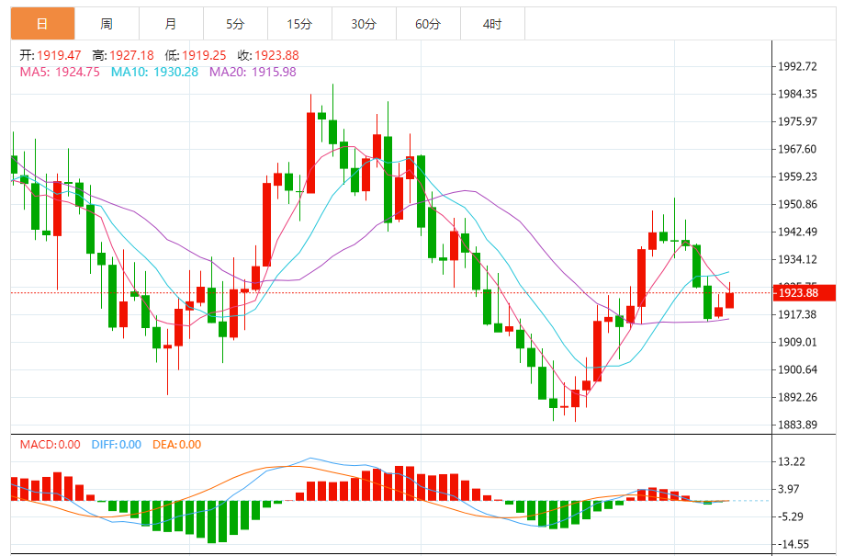Click the 1975.97 price axis label
Viewport: 844px width, 556px height.
click(797, 121)
